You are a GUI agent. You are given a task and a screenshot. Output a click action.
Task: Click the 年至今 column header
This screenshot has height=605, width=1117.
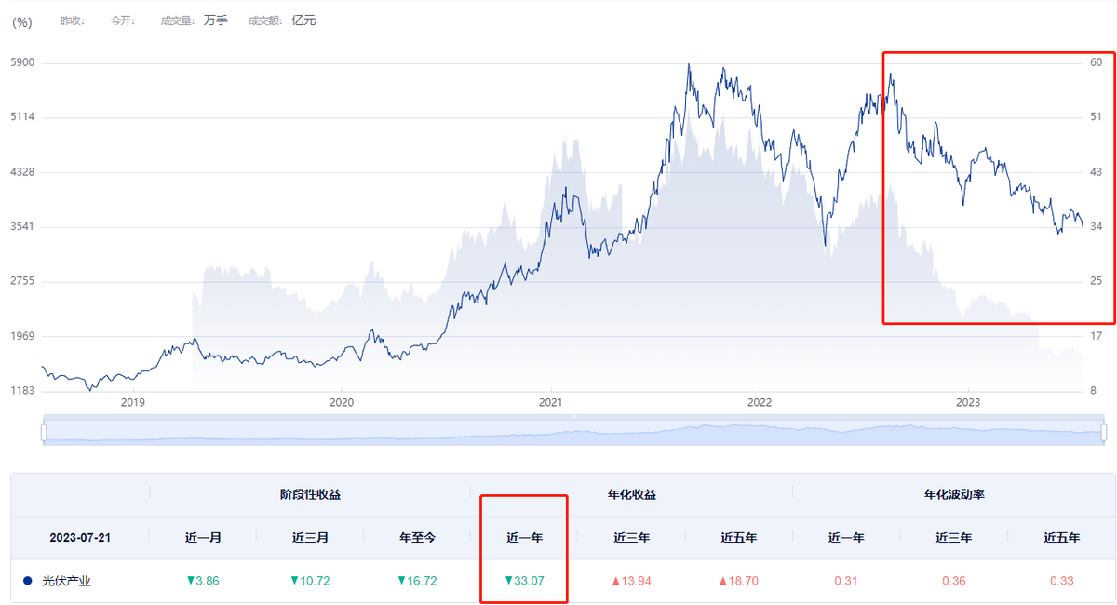coord(417,537)
